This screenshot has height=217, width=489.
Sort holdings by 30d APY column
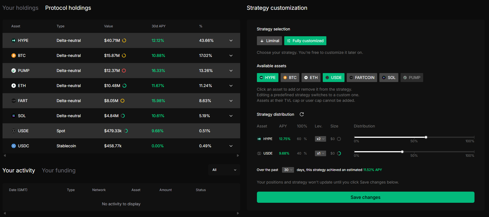(x=158, y=26)
